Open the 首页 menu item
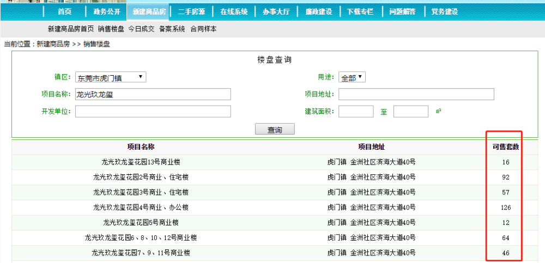The height and width of the screenshot is (263, 545). coord(65,11)
